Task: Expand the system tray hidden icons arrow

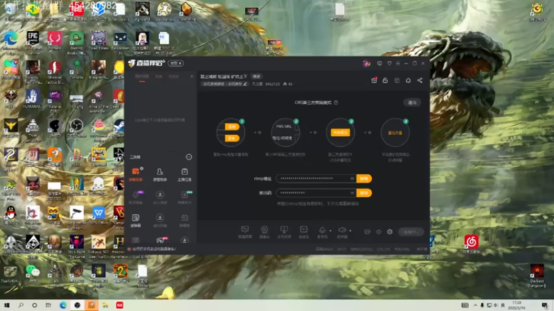Action: 475,305
